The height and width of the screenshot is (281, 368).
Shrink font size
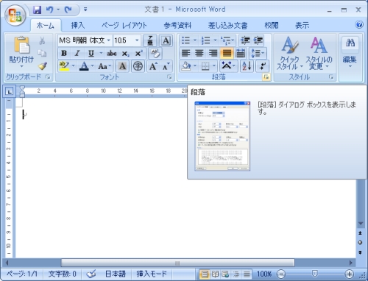pyautogui.click(x=166, y=66)
